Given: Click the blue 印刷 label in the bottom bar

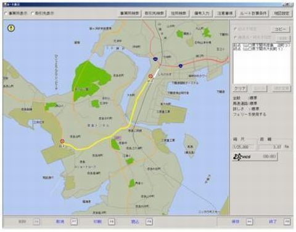Looking at the screenshot, I should (97, 222).
